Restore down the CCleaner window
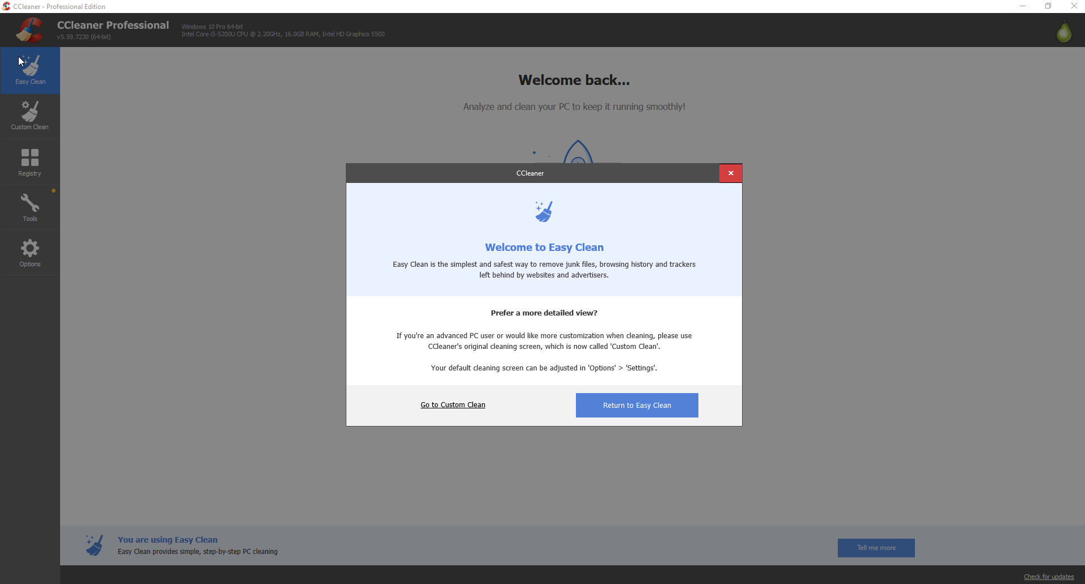 1048,6
